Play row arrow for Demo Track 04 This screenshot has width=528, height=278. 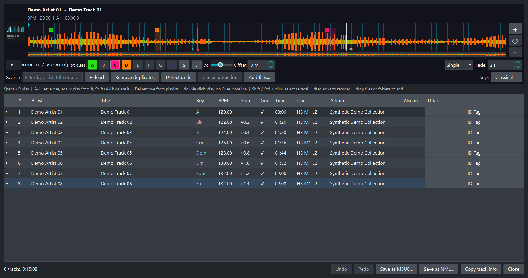7,143
